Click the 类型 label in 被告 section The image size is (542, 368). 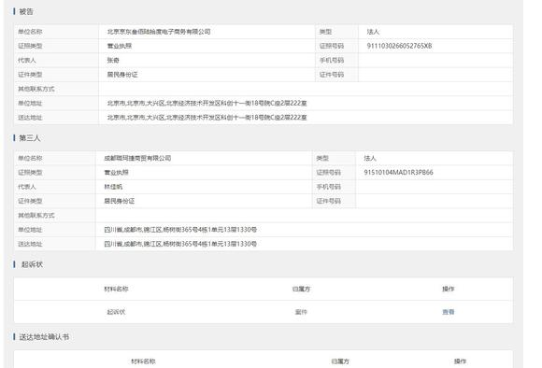click(x=325, y=32)
